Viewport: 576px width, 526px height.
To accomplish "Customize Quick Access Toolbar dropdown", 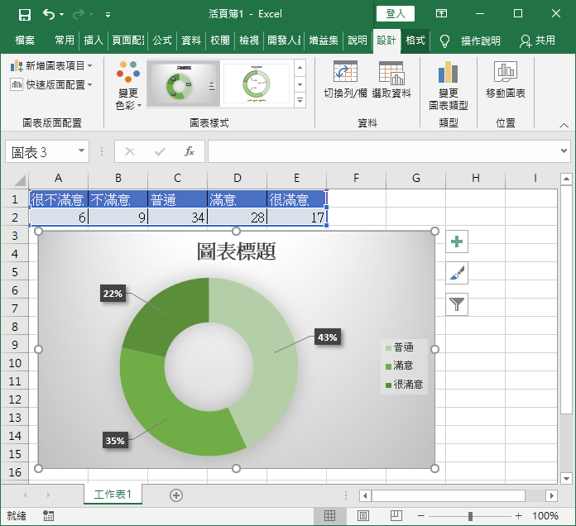I will tap(108, 15).
